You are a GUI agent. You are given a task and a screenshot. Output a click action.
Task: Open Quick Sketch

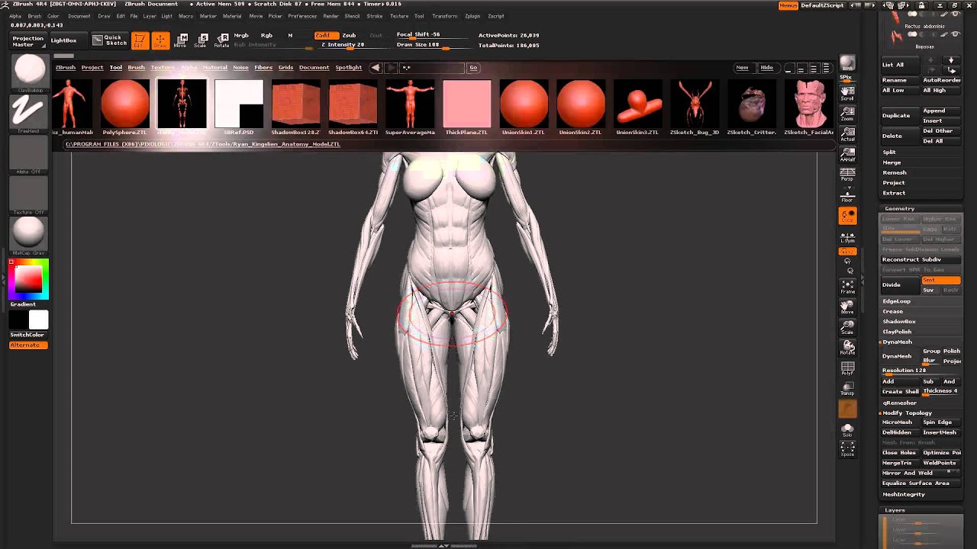109,40
